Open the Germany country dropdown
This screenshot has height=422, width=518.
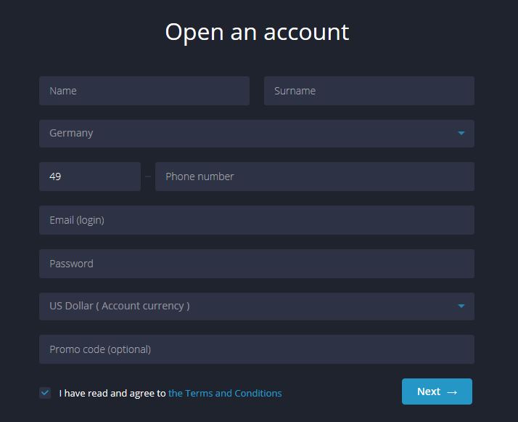tap(257, 134)
